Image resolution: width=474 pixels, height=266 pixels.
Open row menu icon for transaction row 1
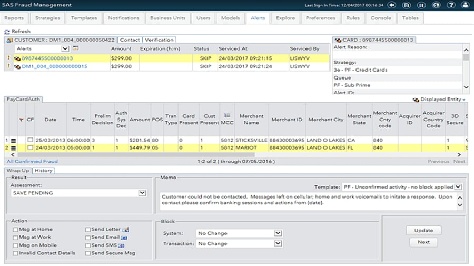[13, 141]
